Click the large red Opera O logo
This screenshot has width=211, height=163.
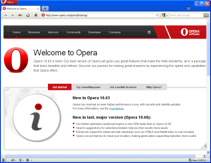click(16, 60)
